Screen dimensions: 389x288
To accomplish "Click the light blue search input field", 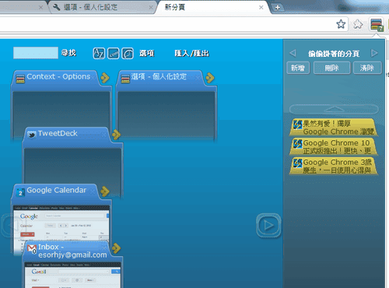I will tap(36, 53).
